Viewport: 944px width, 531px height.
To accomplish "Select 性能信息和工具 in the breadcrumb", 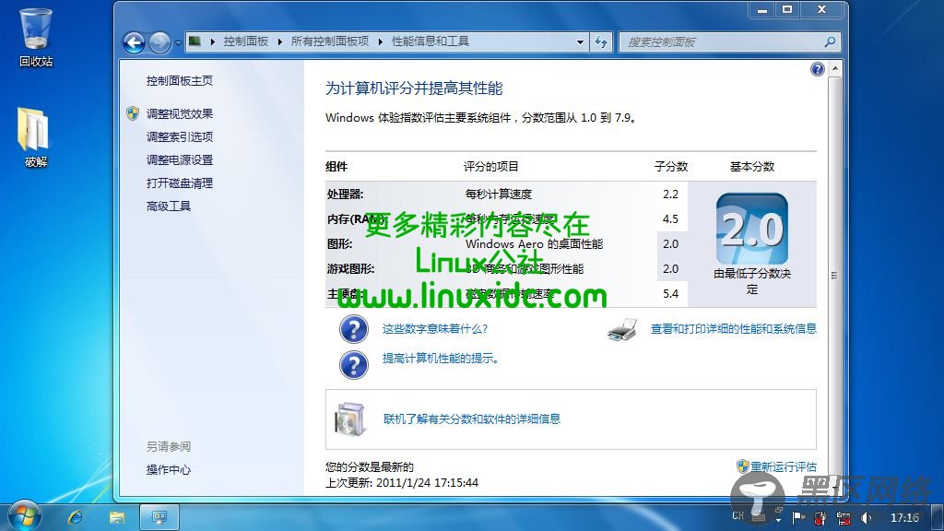I will coord(431,41).
